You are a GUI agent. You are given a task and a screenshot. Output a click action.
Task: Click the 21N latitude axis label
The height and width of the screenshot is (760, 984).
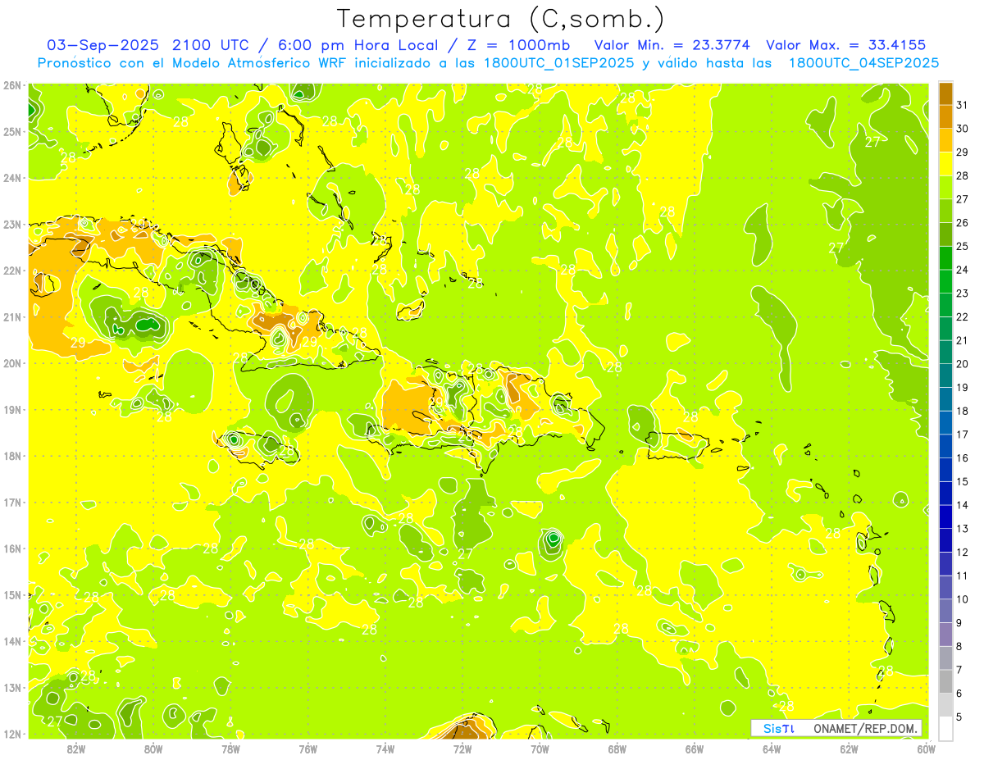click(11, 317)
